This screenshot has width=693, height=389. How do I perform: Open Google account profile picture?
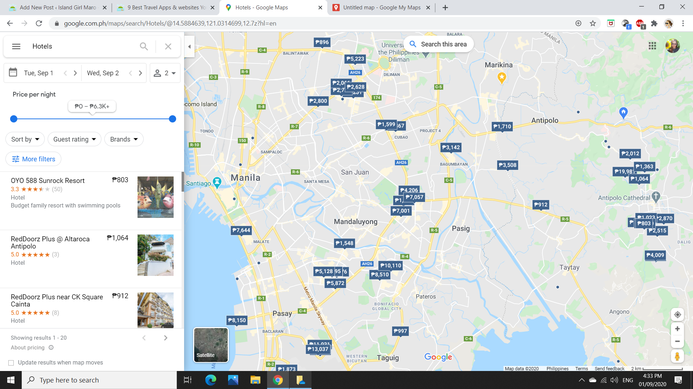(673, 46)
